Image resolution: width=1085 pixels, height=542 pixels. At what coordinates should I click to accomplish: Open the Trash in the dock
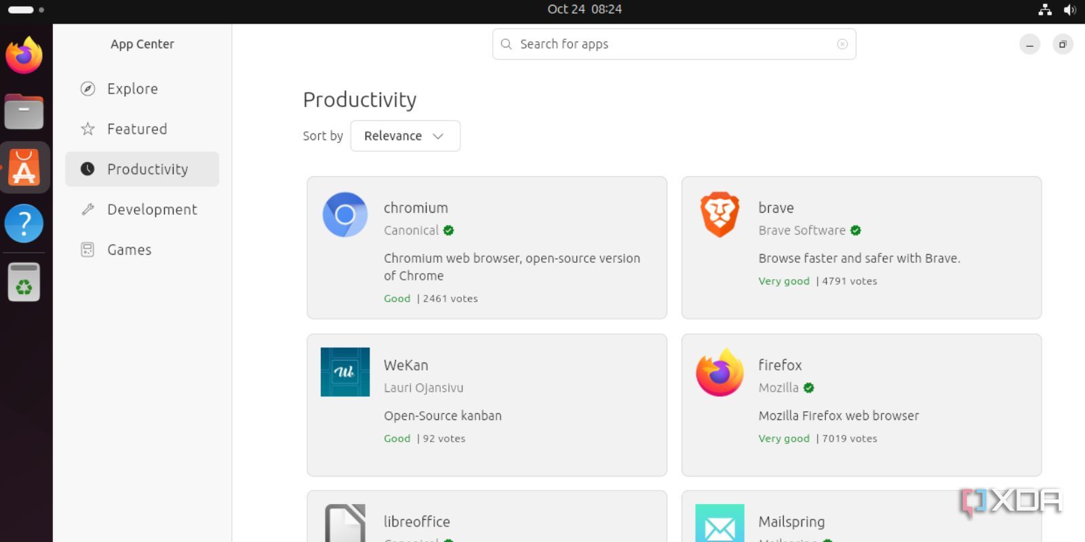(x=24, y=281)
